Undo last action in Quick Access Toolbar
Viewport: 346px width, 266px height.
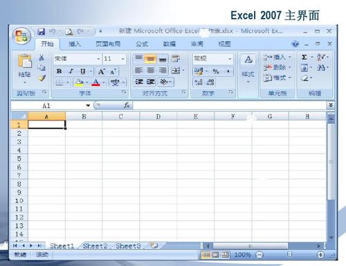pyautogui.click(x=53, y=31)
